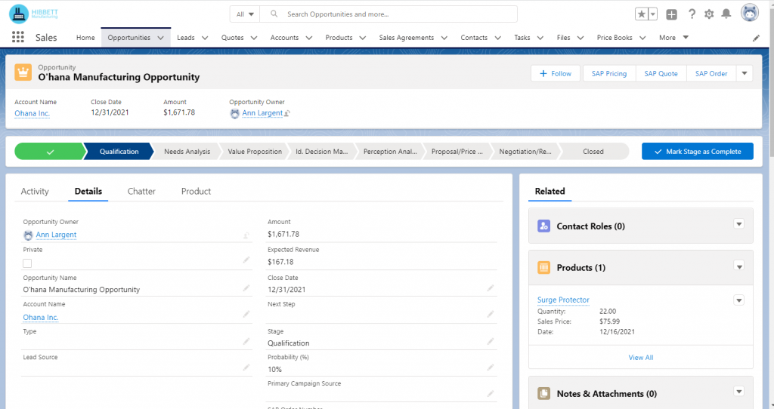Viewport: 774px width, 409px height.
Task: Open the favorites list dropdown arrow
Action: (652, 14)
